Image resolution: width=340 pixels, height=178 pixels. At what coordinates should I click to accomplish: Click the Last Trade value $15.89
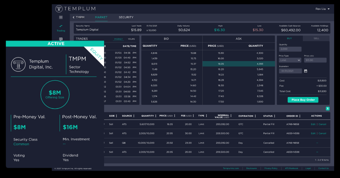[136, 30]
